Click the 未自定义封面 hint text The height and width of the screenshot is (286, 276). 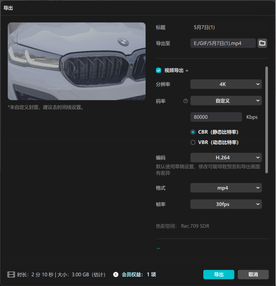(45, 107)
